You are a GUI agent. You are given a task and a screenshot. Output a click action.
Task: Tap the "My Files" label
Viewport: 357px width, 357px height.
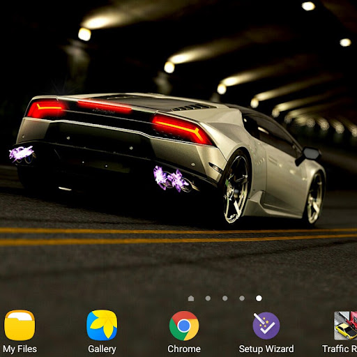[20, 349]
